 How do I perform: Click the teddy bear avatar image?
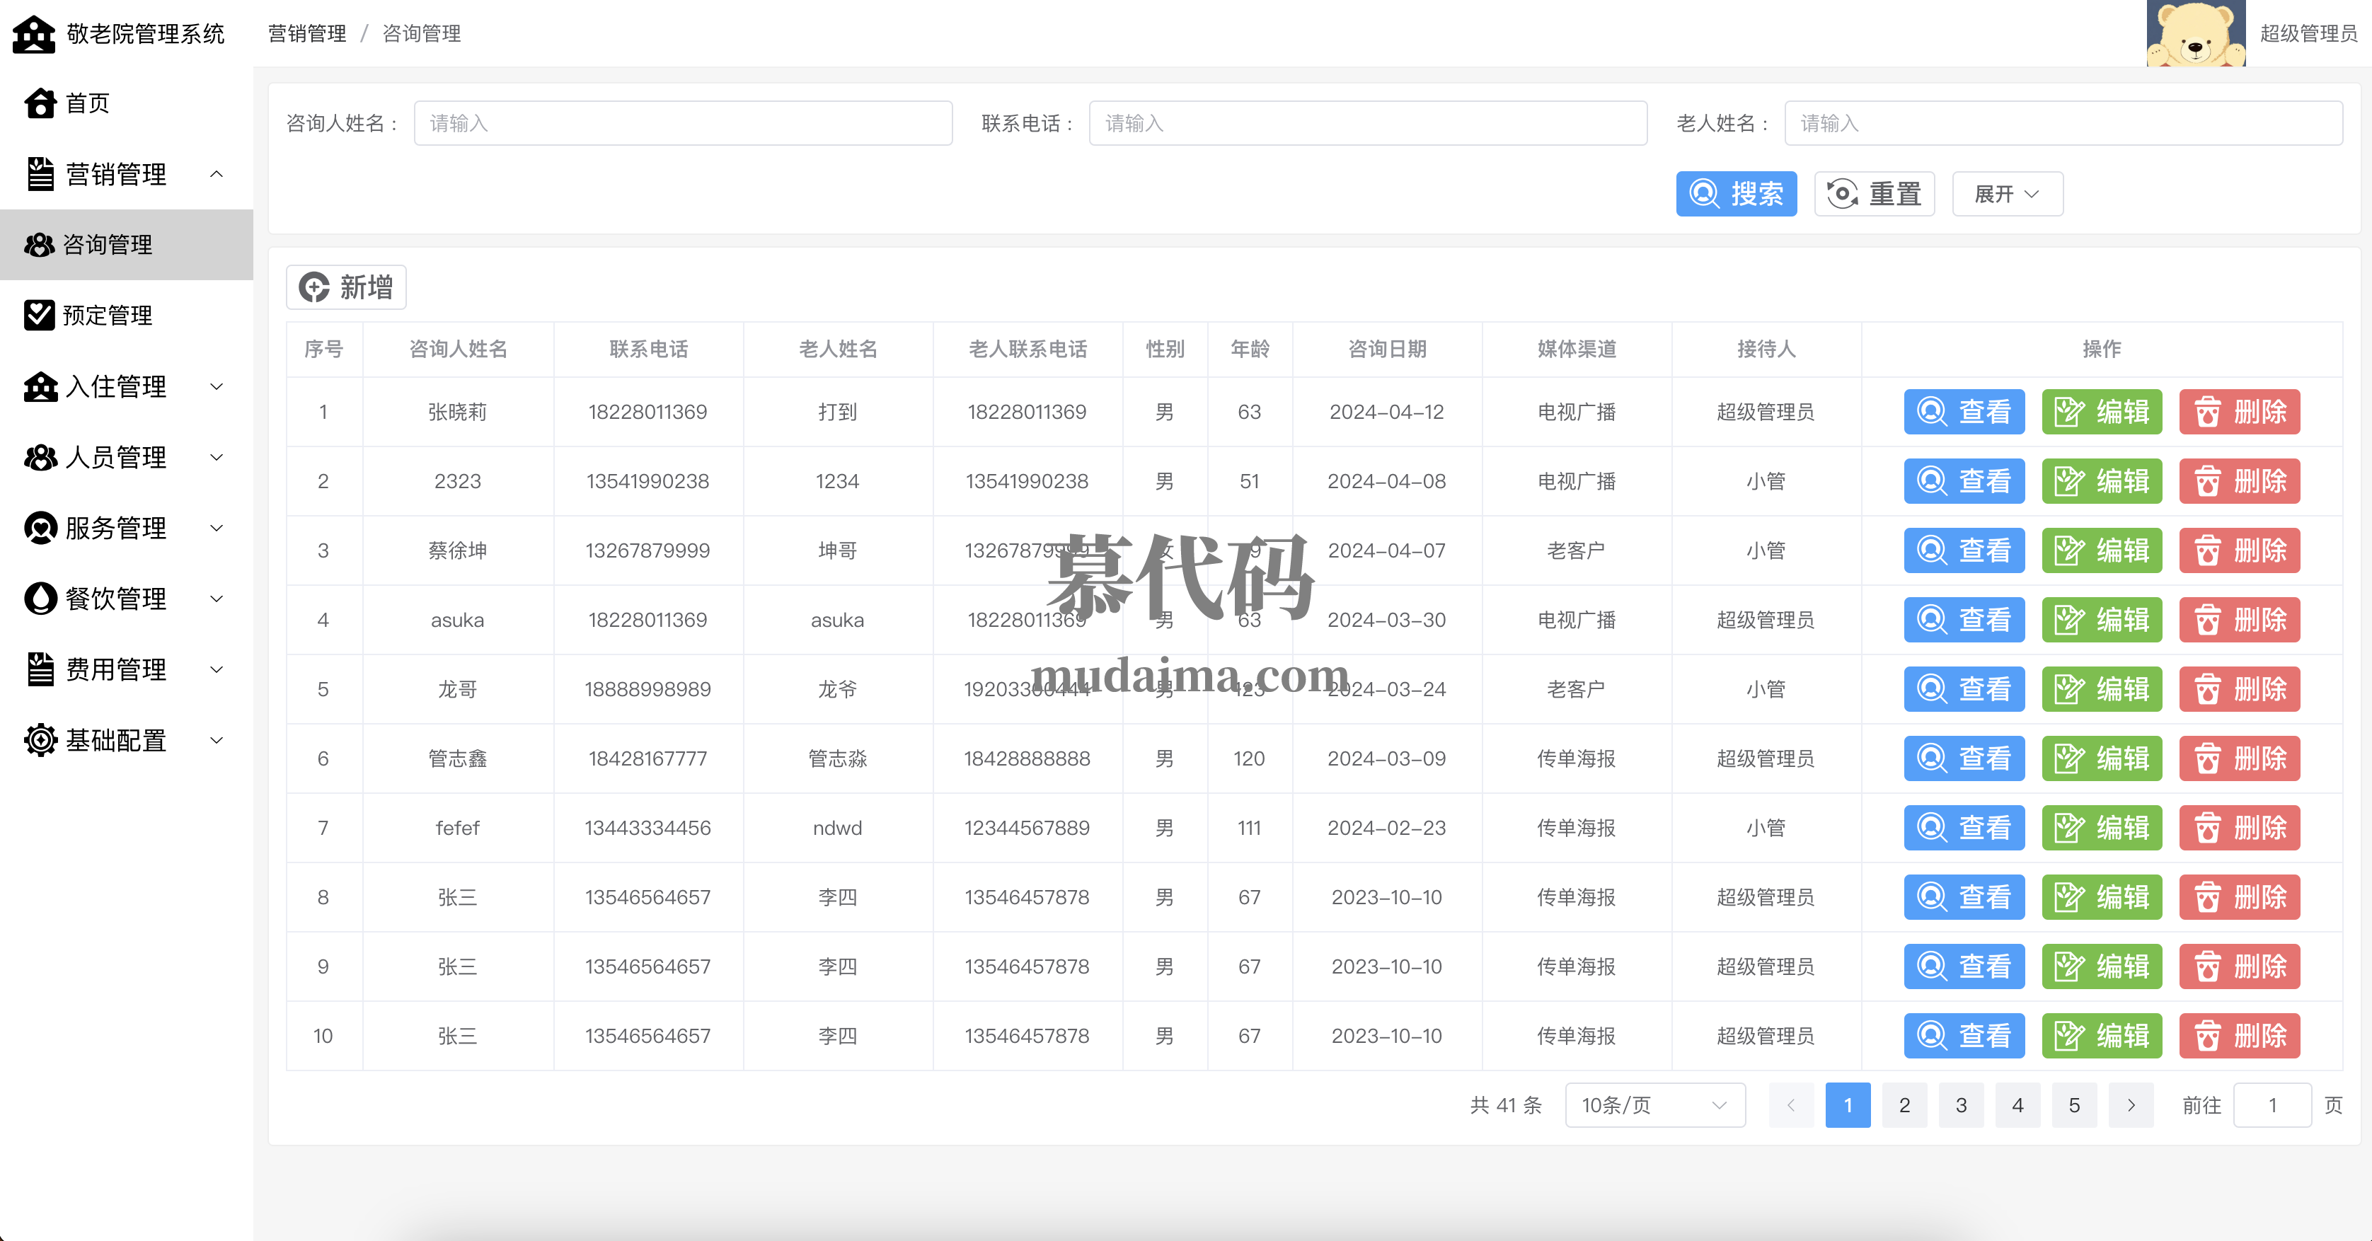[2195, 34]
